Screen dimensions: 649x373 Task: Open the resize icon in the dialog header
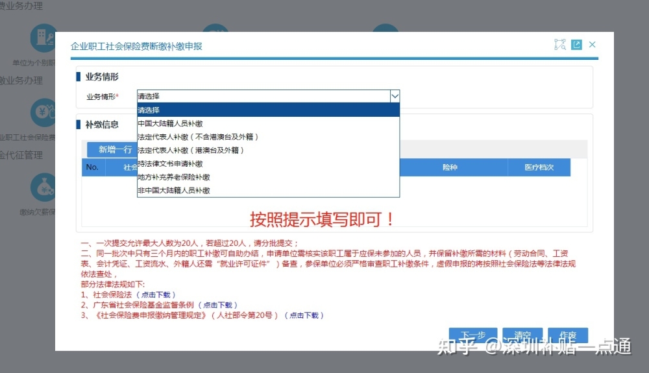pos(560,45)
